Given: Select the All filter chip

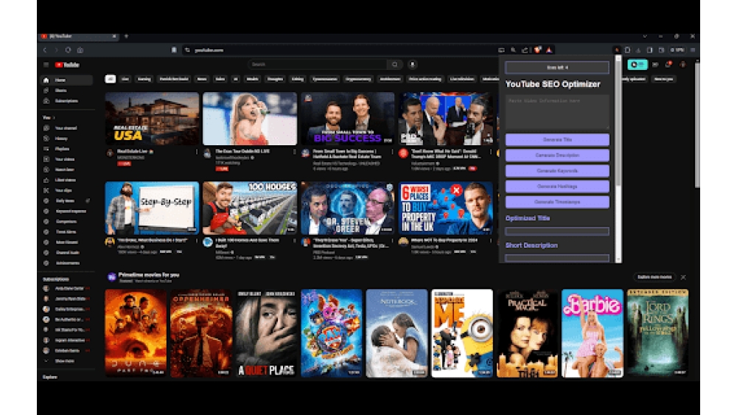Looking at the screenshot, I should [111, 79].
